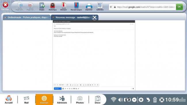Click the shield icon in the address bar

[x=111, y=7]
